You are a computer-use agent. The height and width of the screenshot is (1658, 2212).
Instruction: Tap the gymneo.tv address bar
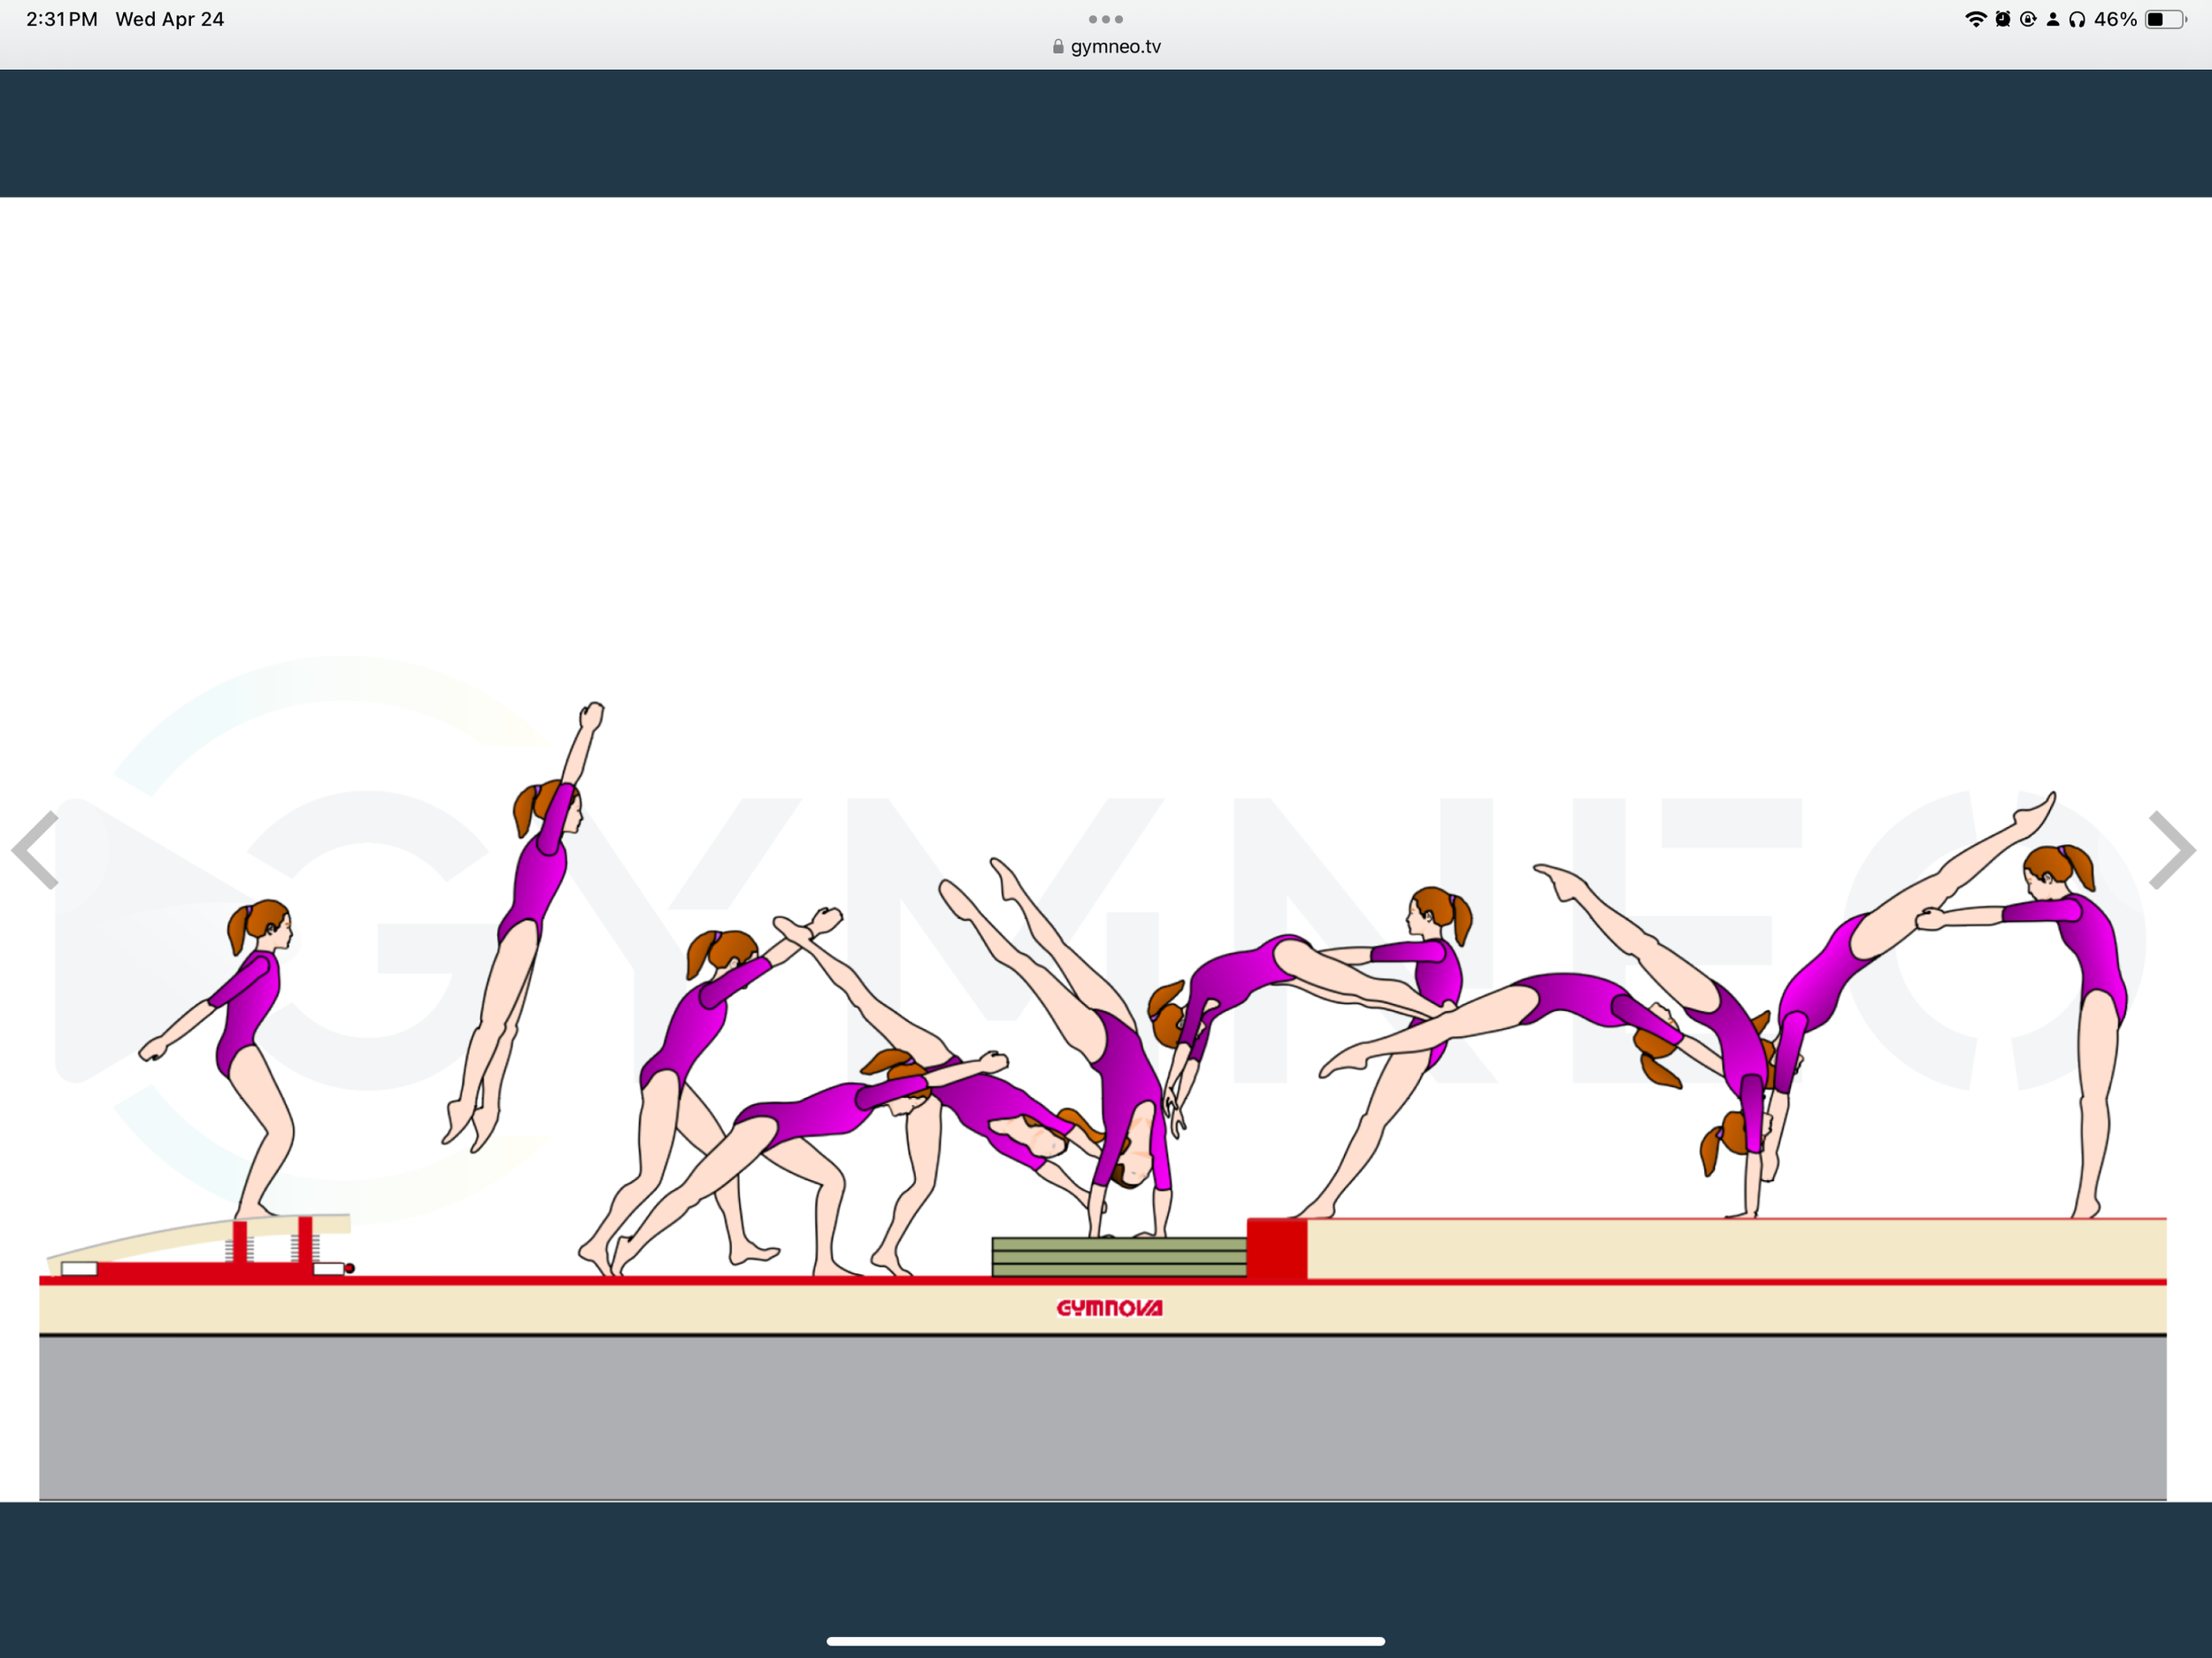1114,47
